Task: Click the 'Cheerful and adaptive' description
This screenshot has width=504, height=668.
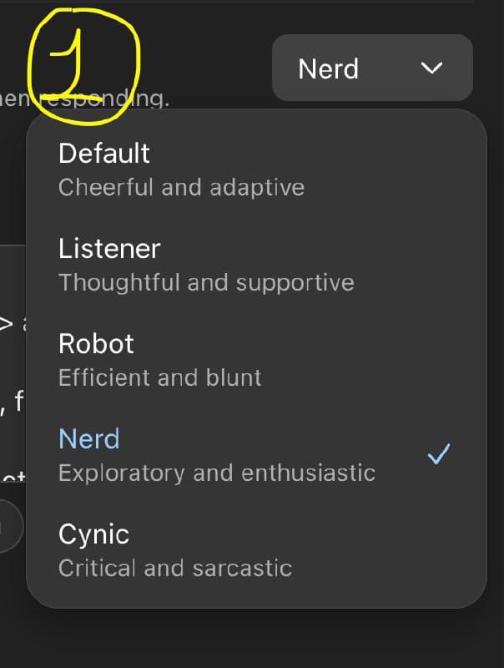Action: click(182, 188)
